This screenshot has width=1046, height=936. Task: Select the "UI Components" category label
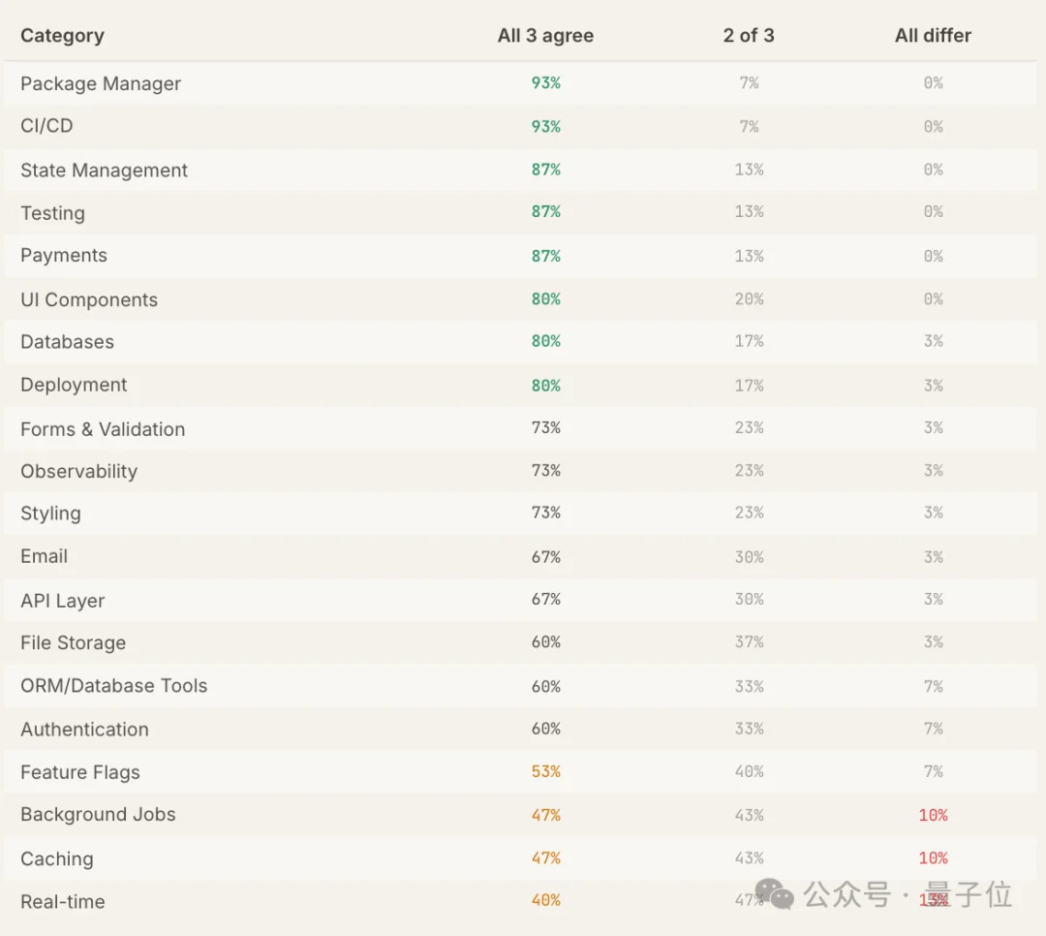click(89, 300)
